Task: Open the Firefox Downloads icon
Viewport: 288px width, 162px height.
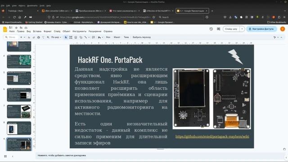Action: point(230,17)
